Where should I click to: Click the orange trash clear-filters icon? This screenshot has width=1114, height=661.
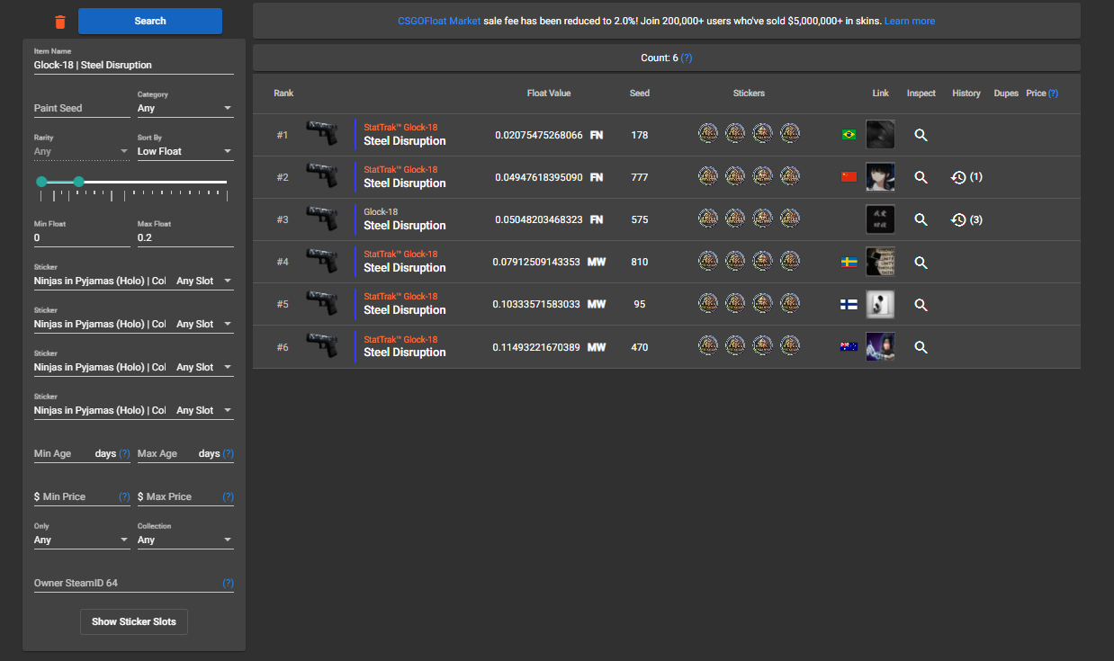click(x=60, y=22)
